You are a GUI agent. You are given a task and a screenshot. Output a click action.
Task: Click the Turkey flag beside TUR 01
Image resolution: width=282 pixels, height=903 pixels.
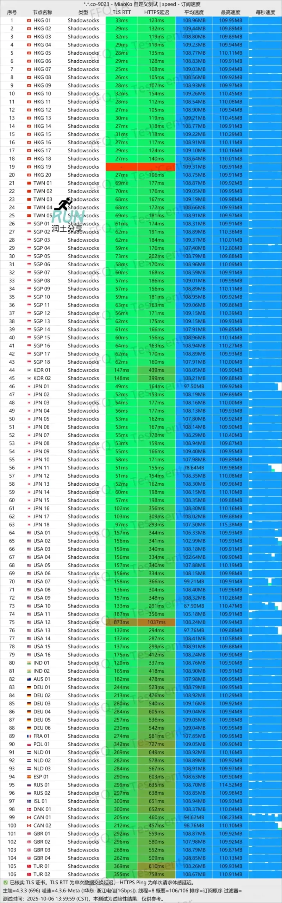pos(29,866)
